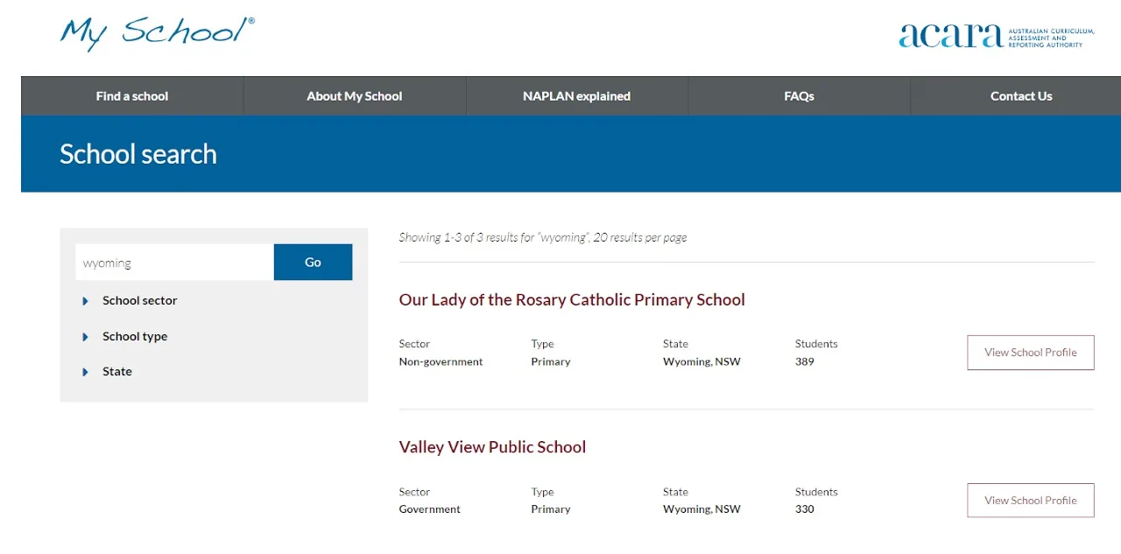View School Profile for Valley View Public School
The image size is (1121, 554).
[x=1031, y=501]
